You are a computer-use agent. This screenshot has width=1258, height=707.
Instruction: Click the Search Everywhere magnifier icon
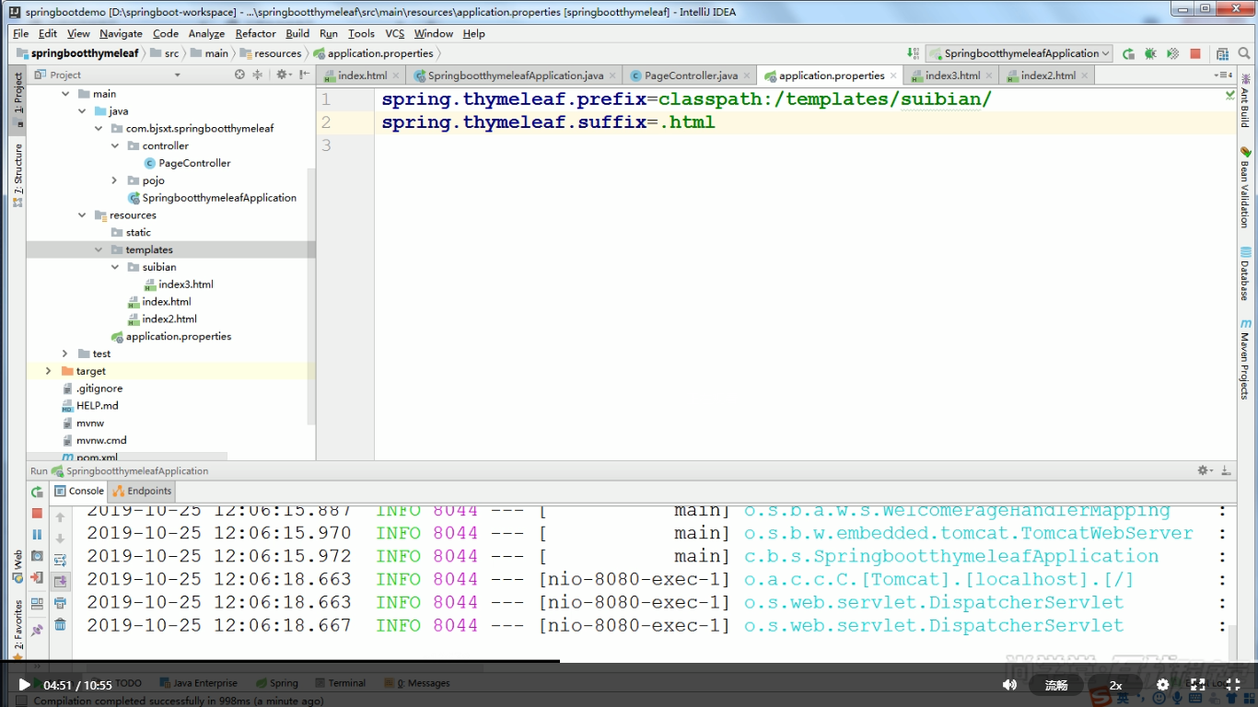pyautogui.click(x=1243, y=53)
